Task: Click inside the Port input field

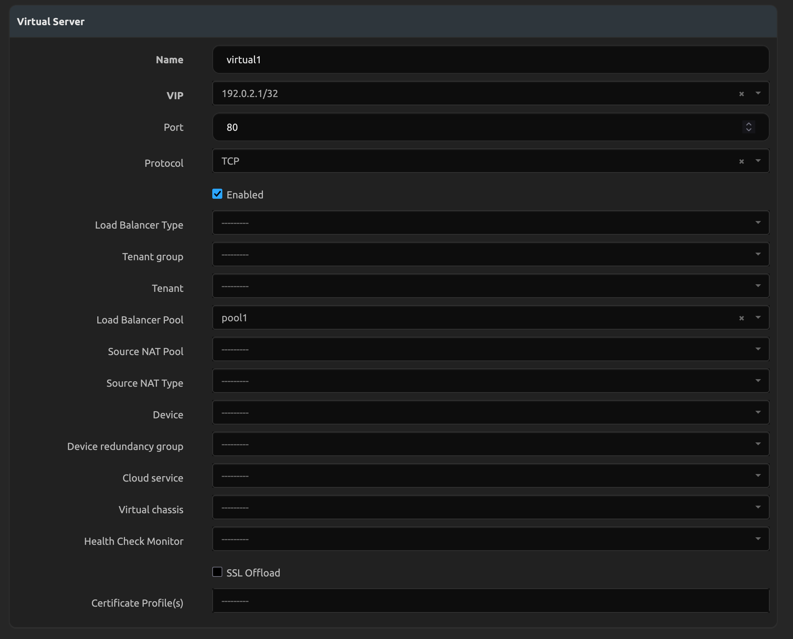Action: (x=478, y=127)
